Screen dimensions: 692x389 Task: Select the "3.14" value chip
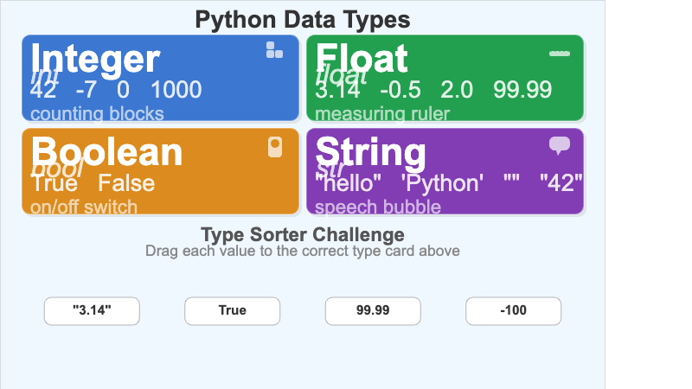coord(92,310)
